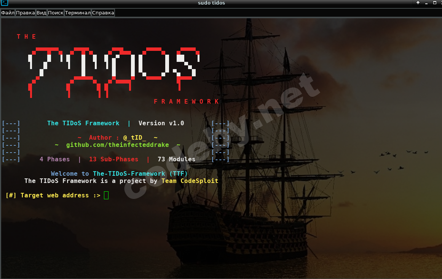Image resolution: width=442 pixels, height=279 pixels.
Task: Click the terminal icon in title bar
Action: (x=5, y=3)
